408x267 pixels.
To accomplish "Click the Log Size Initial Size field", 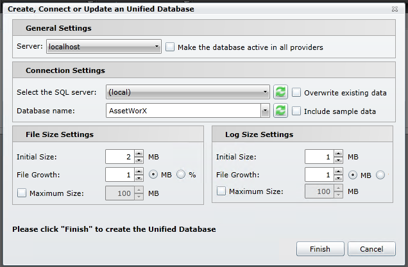I will point(319,156).
